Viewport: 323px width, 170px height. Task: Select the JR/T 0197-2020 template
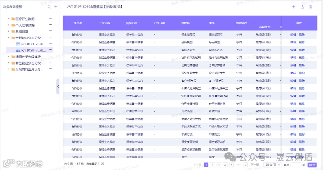[33, 50]
